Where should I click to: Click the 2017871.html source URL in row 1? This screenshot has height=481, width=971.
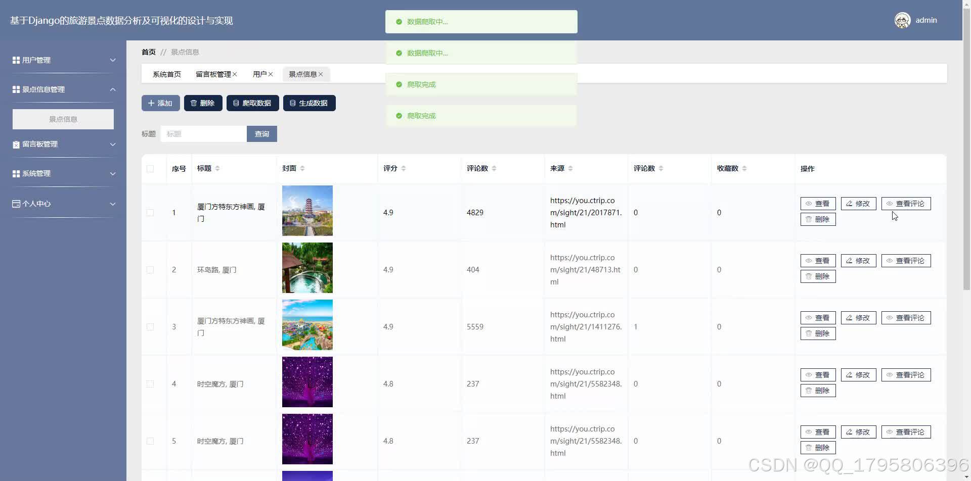click(x=586, y=213)
